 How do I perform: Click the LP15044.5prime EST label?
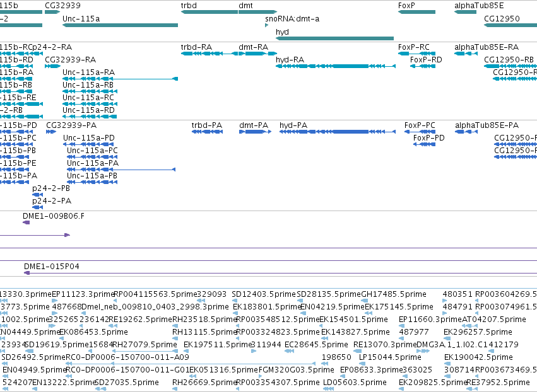[390, 357]
